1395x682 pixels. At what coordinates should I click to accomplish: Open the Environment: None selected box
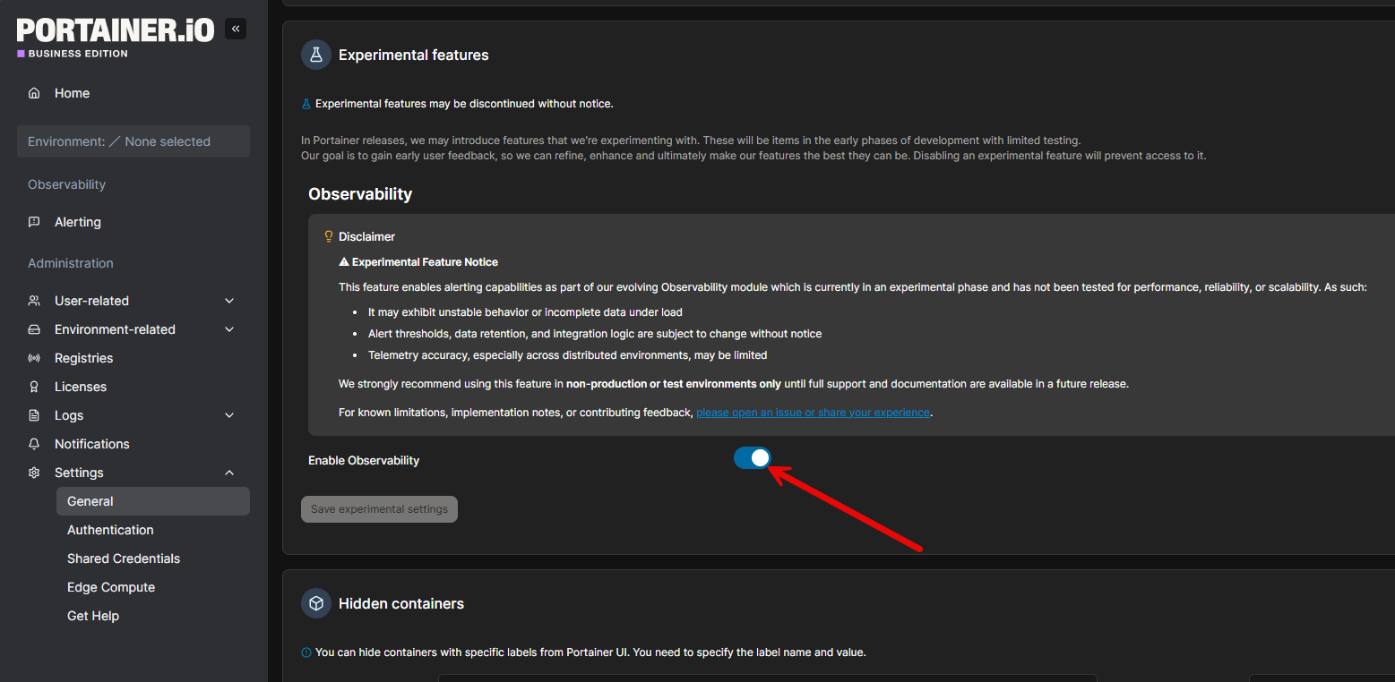point(133,141)
